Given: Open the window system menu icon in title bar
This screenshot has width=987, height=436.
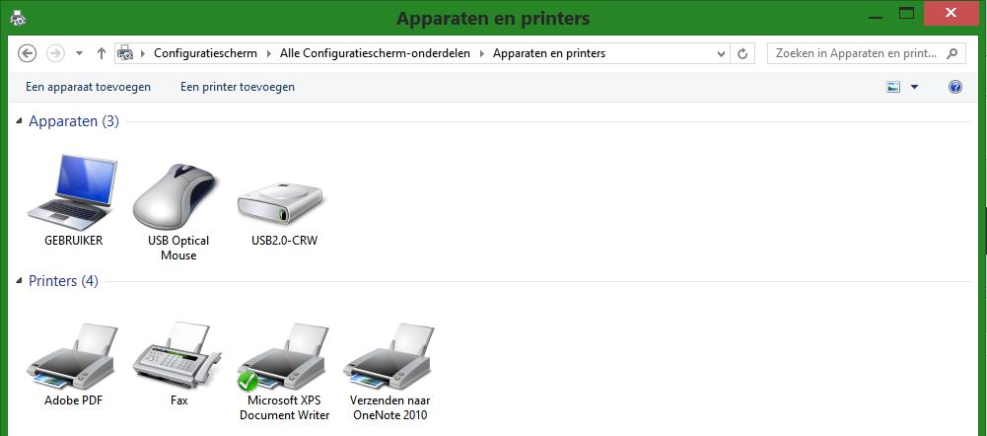Looking at the screenshot, I should (18, 18).
